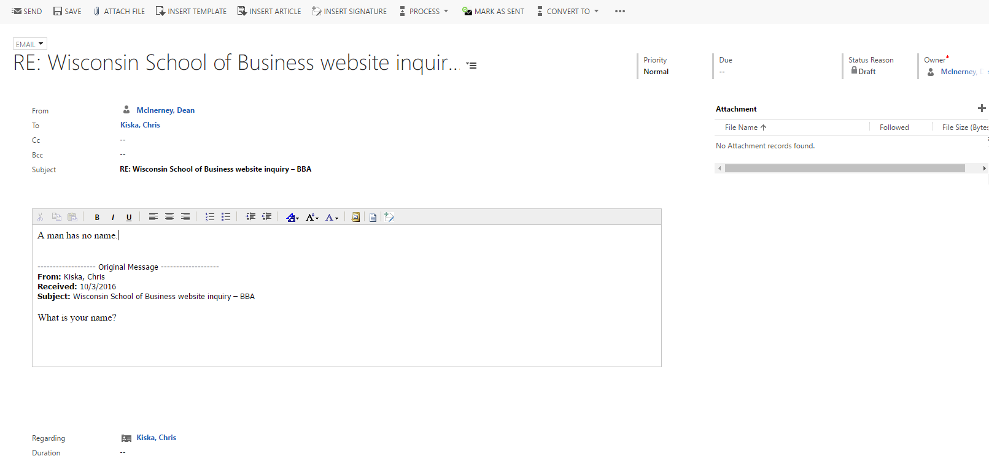Align text to the right
The height and width of the screenshot is (464, 989).
185,217
